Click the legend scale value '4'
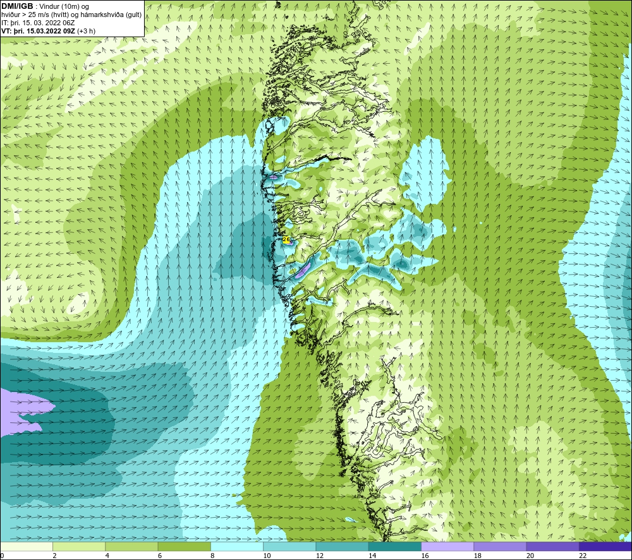Image resolution: width=632 pixels, height=560 pixels. coord(107,556)
